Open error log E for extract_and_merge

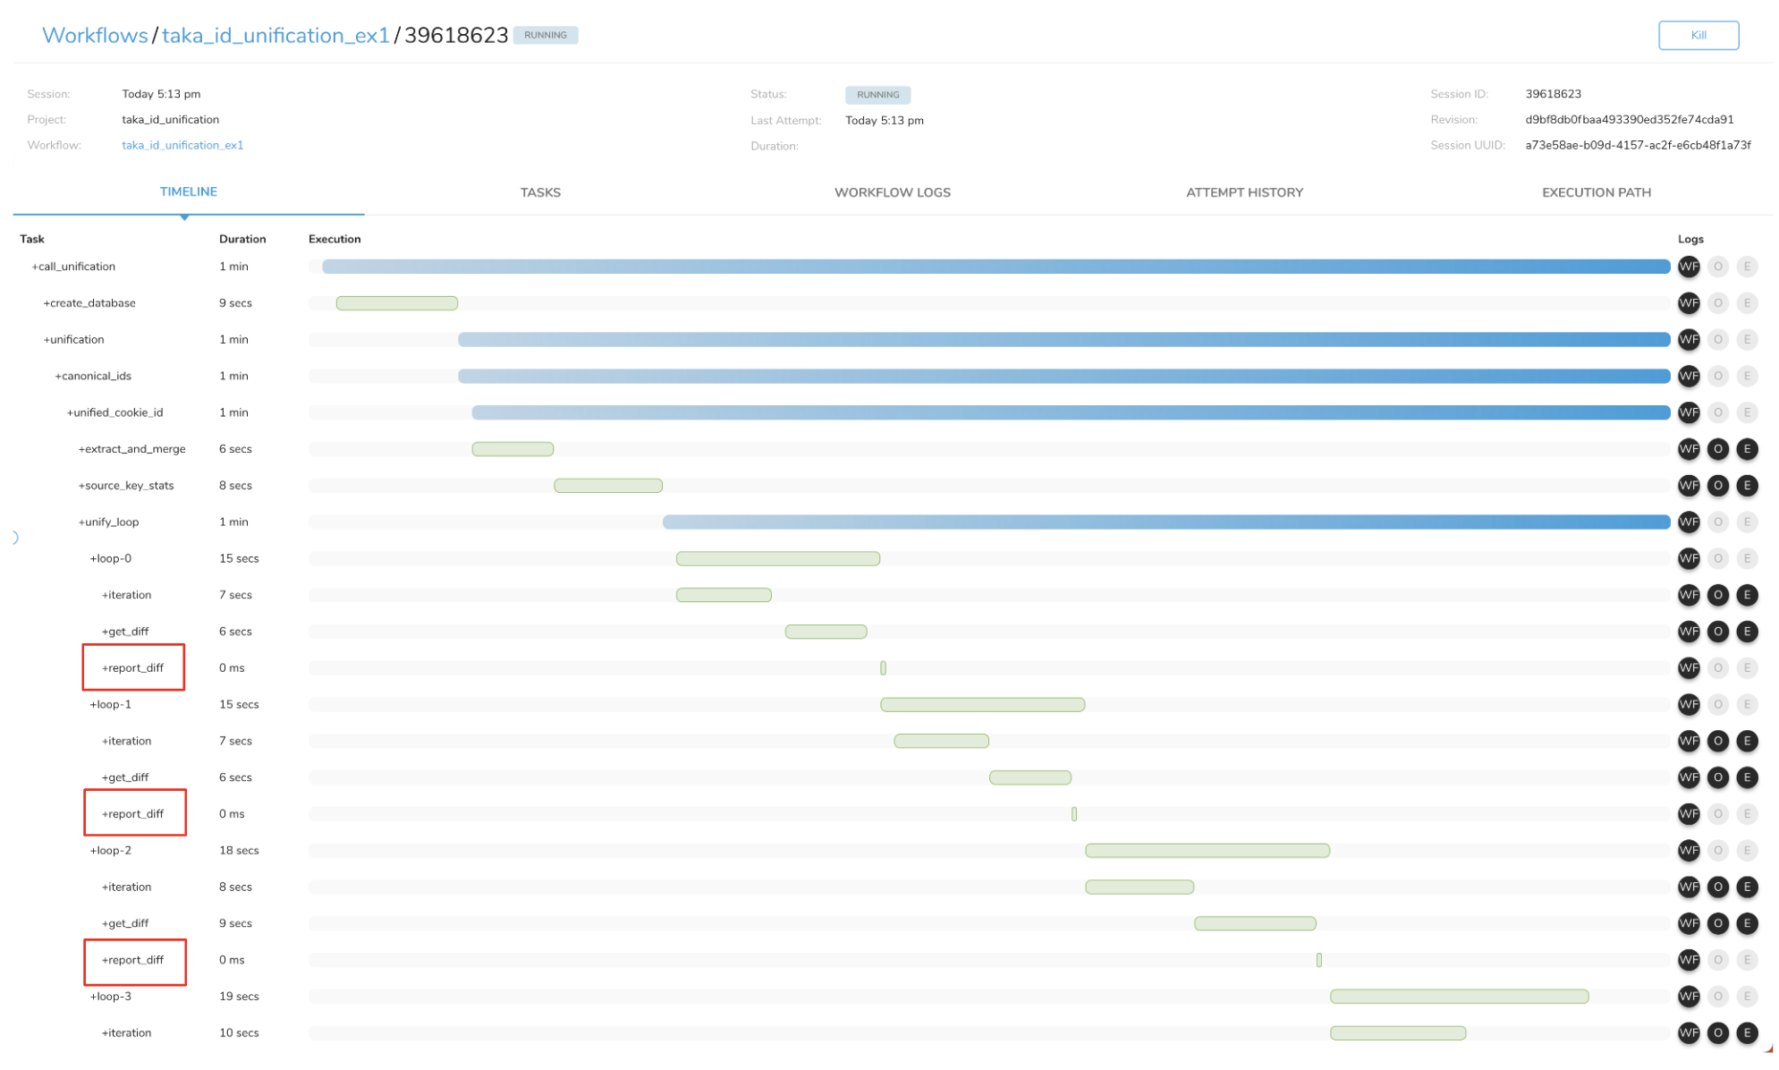tap(1747, 449)
